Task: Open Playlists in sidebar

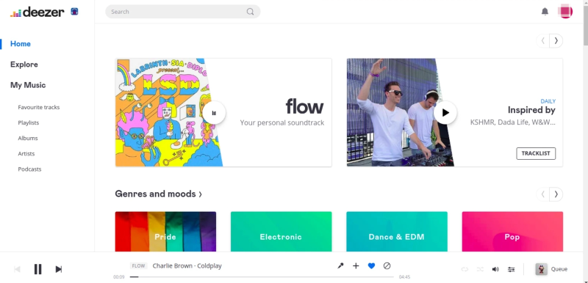Action: tap(29, 122)
